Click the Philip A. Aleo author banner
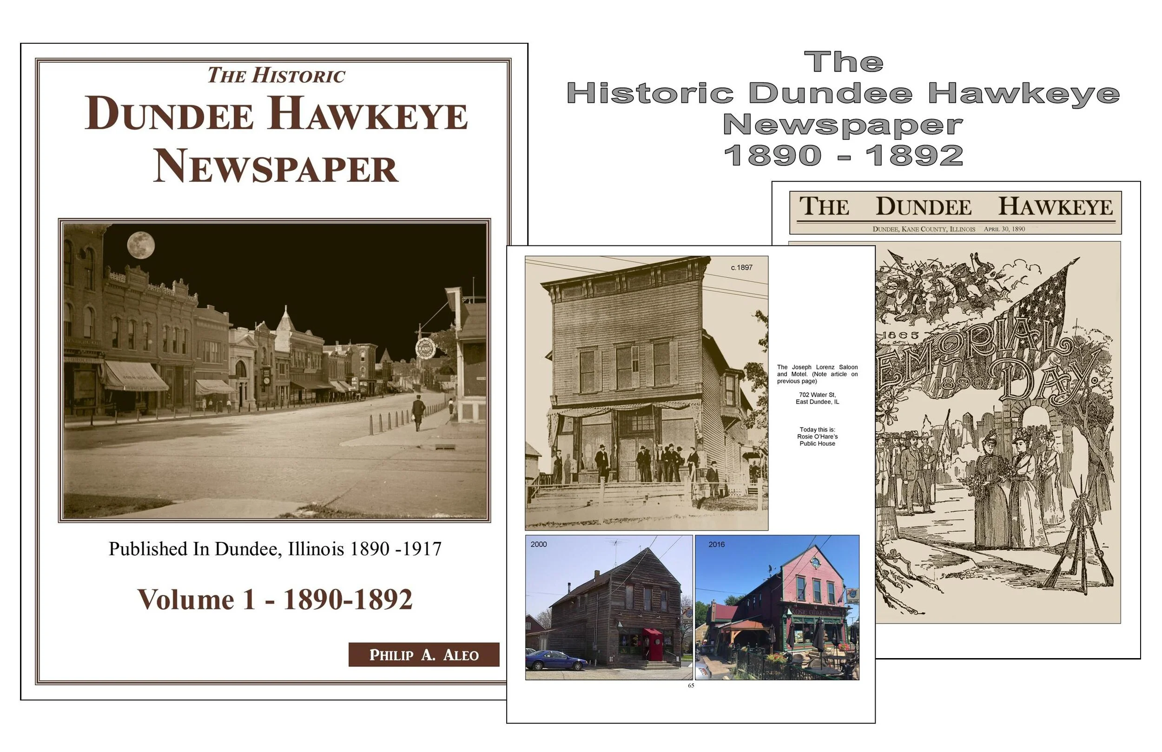The image size is (1162, 752). point(423,655)
